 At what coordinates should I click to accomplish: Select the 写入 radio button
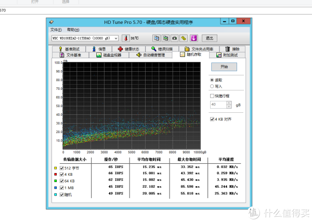(212, 86)
